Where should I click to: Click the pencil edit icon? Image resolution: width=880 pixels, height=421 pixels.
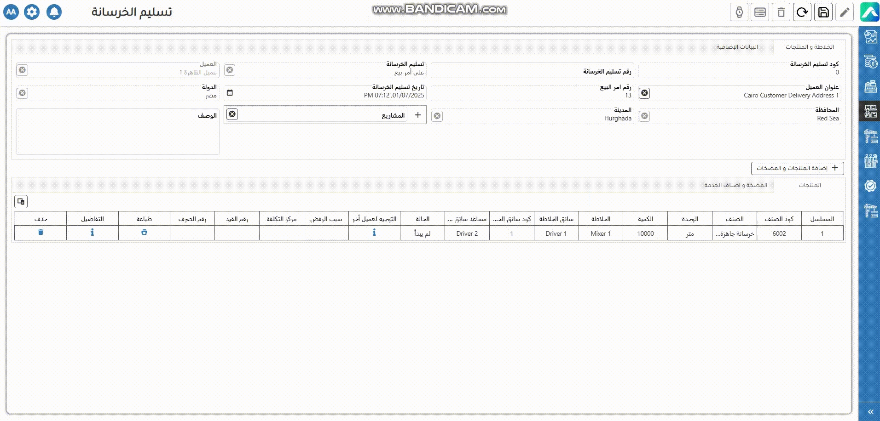(845, 12)
